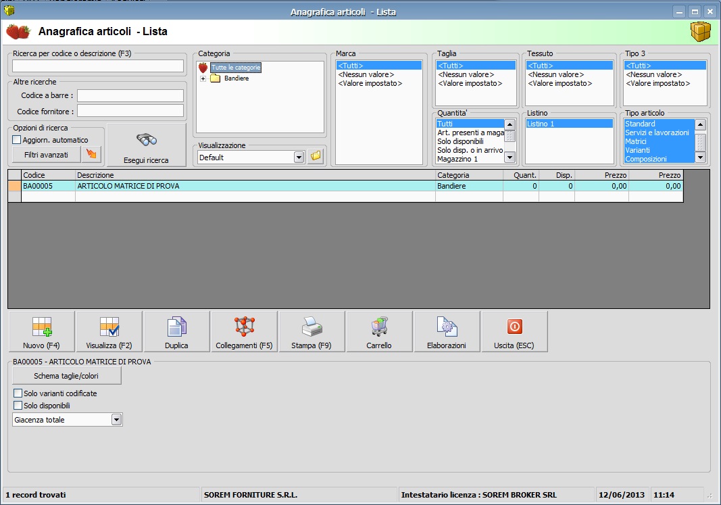Open the Giacenza totale dropdown
Image resolution: width=721 pixels, height=505 pixels.
pyautogui.click(x=116, y=419)
